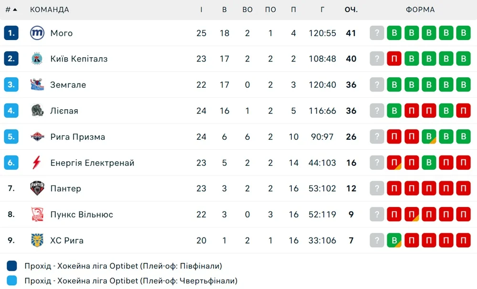The width and height of the screenshot is (477, 289).
Task: Click Мого's upcoming match question-mark badge
Action: tap(377, 33)
